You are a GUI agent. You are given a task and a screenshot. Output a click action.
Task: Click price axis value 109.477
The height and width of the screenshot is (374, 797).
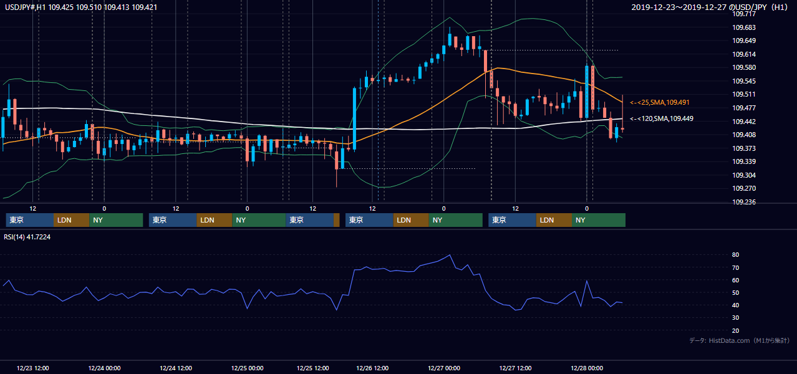click(744, 108)
